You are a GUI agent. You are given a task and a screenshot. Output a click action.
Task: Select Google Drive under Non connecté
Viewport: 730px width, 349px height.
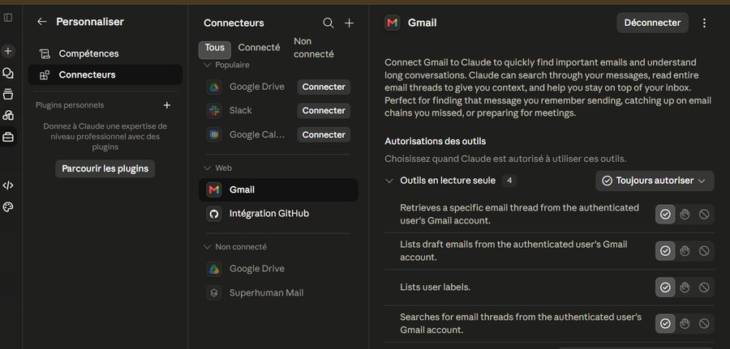coord(278,269)
